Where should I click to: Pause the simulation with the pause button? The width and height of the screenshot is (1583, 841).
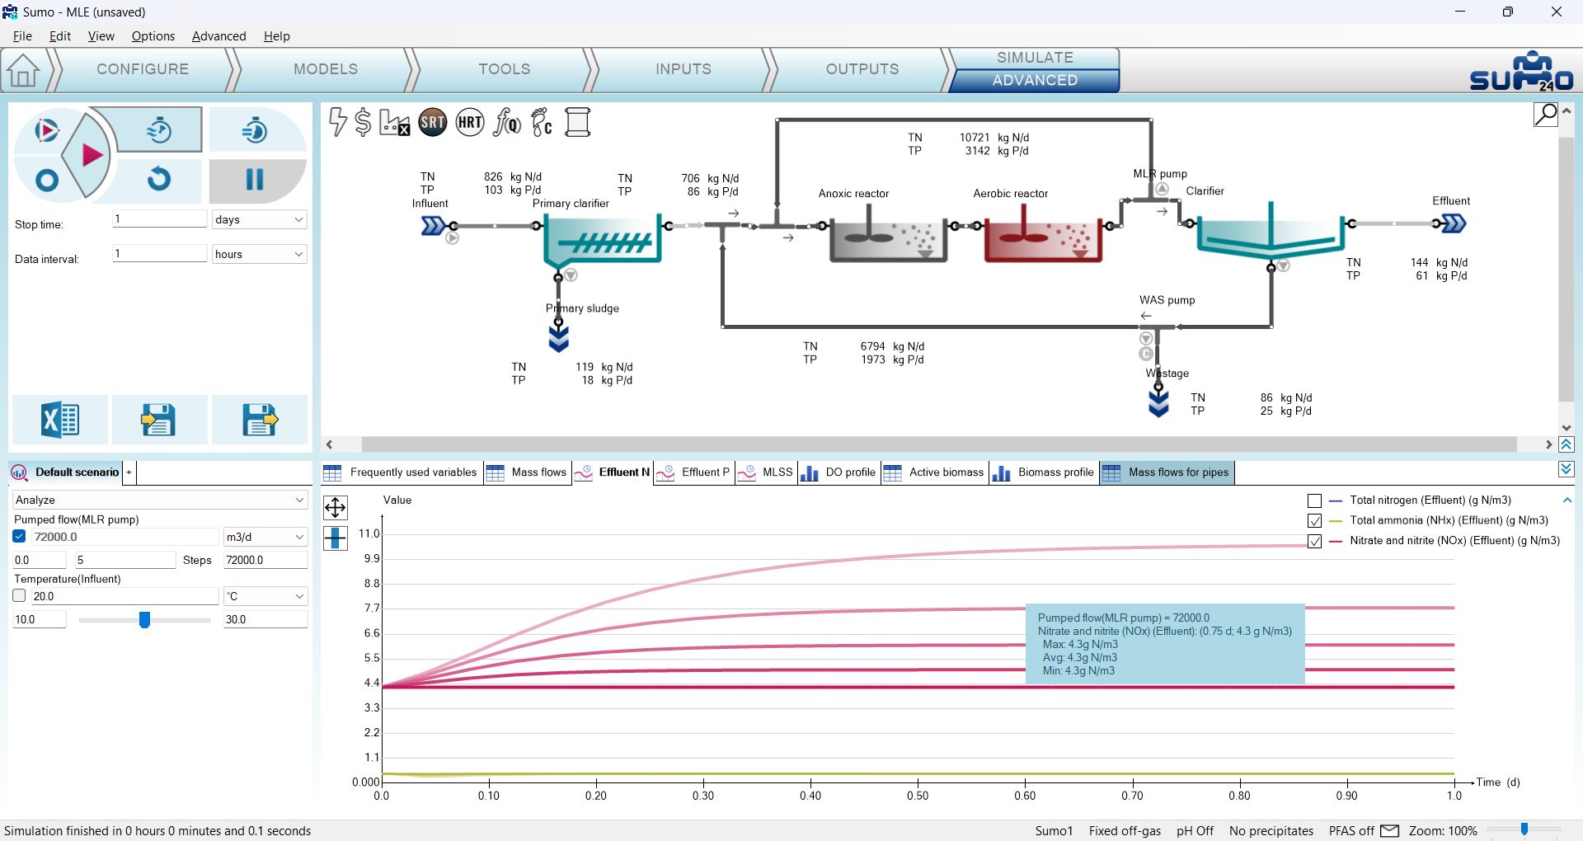(255, 180)
